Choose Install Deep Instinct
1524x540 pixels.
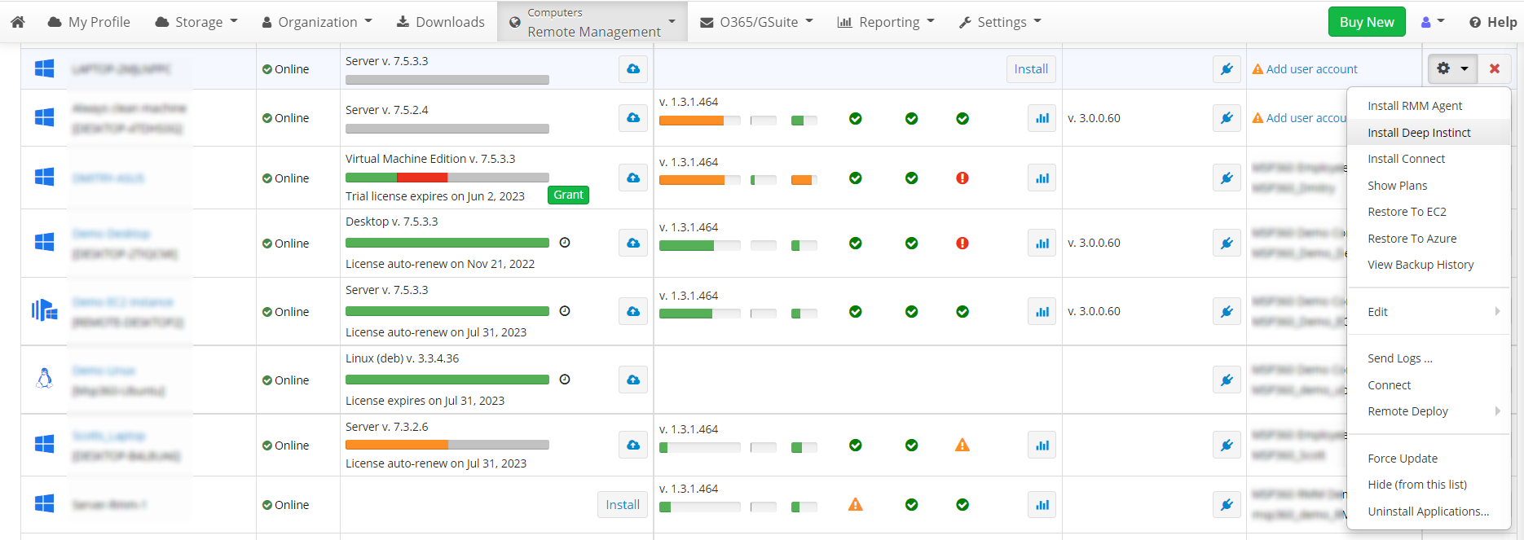click(1419, 133)
